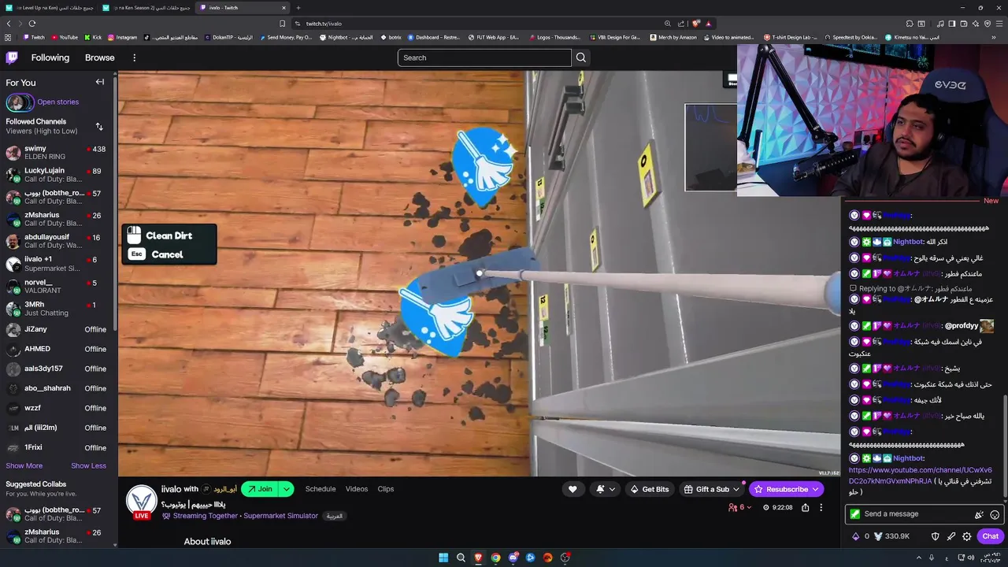Open the Twitch home logo

(12, 57)
